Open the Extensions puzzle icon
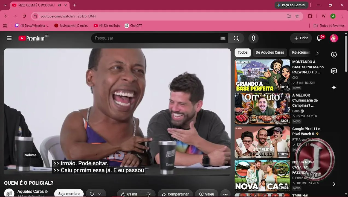This screenshot has width=348, height=197. (310, 16)
